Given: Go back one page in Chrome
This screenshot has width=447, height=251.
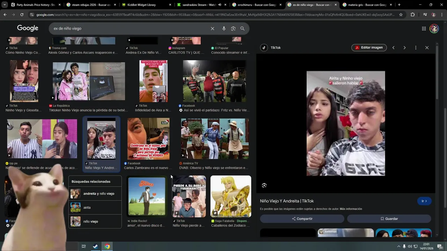Looking at the screenshot, I should (5, 15).
